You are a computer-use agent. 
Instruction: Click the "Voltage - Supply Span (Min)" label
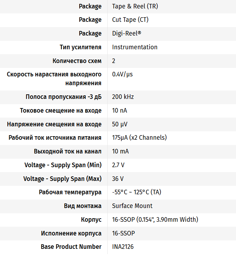pos(63,165)
